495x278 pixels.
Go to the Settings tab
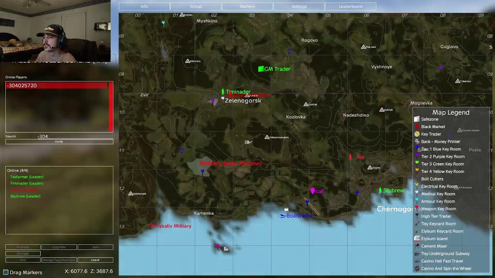pos(299,7)
